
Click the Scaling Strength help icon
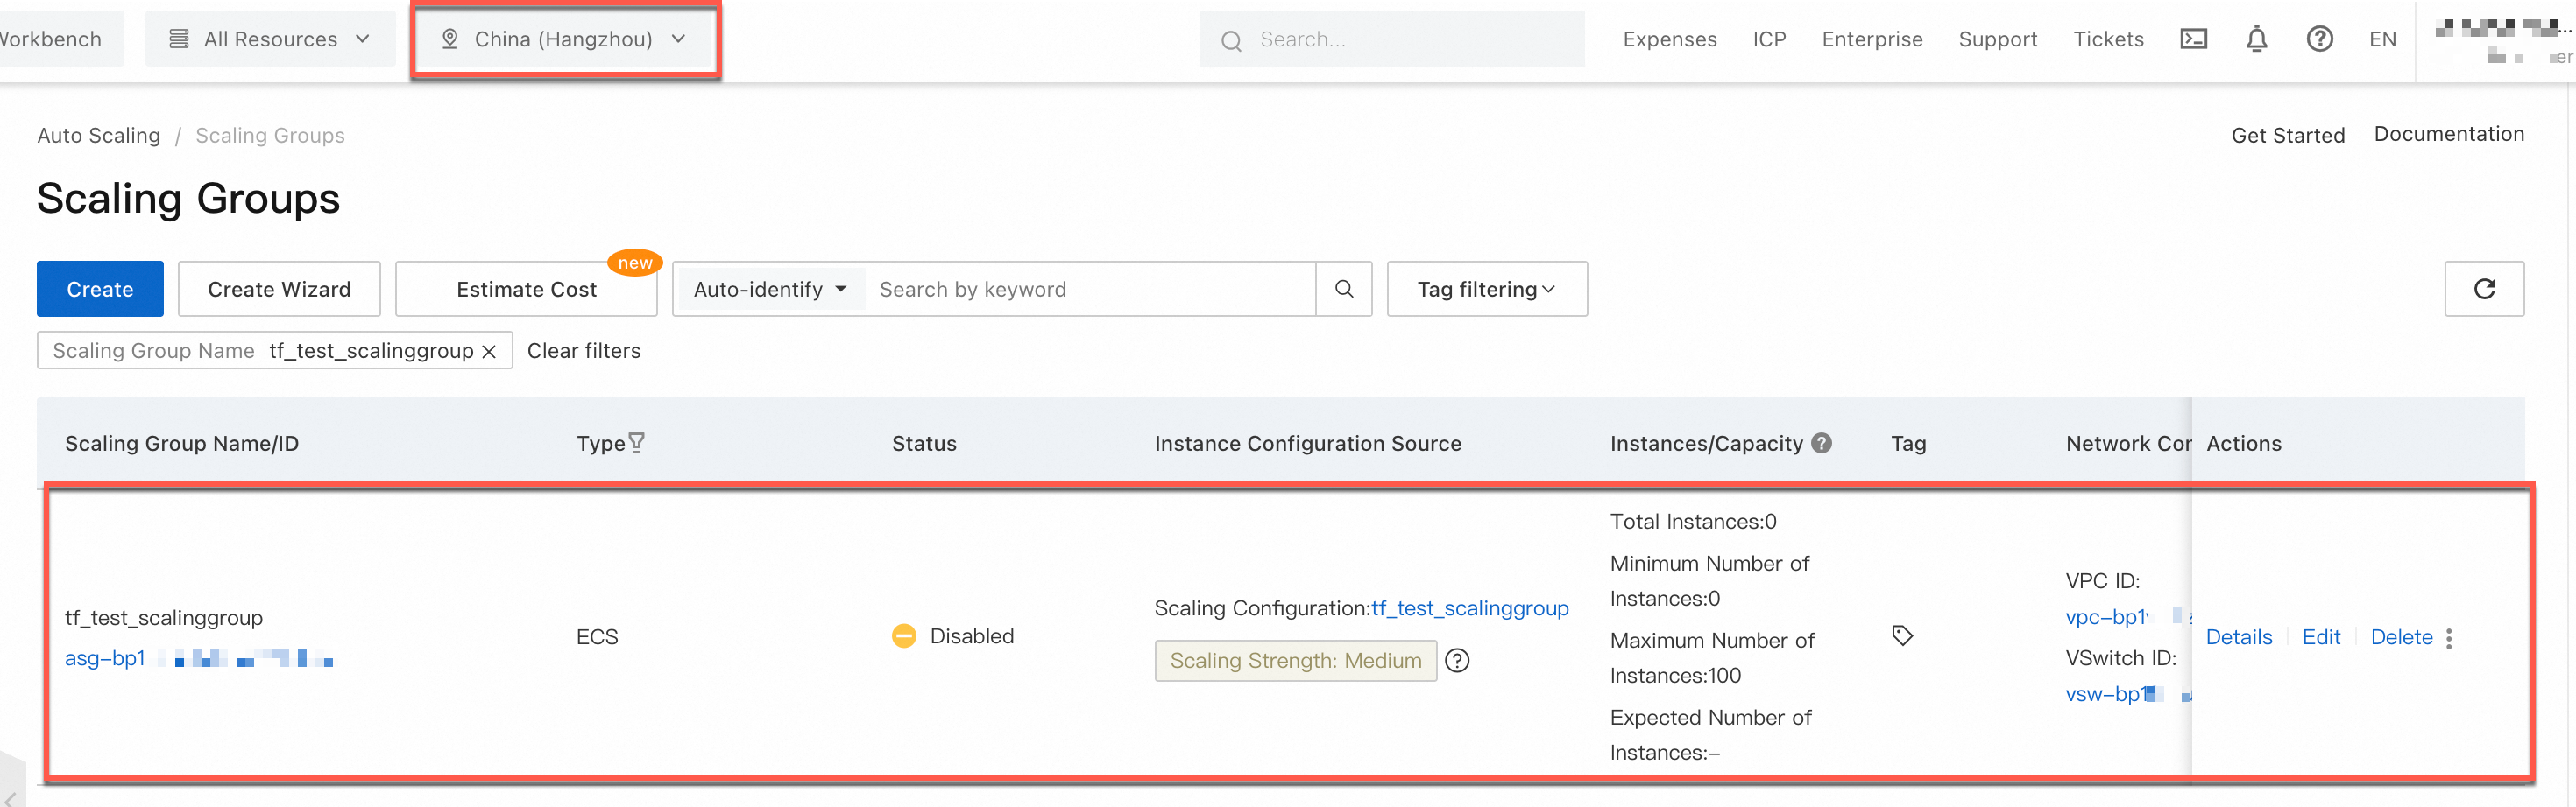click(1458, 660)
